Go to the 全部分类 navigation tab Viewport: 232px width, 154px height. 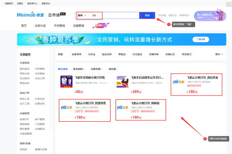coord(40,26)
